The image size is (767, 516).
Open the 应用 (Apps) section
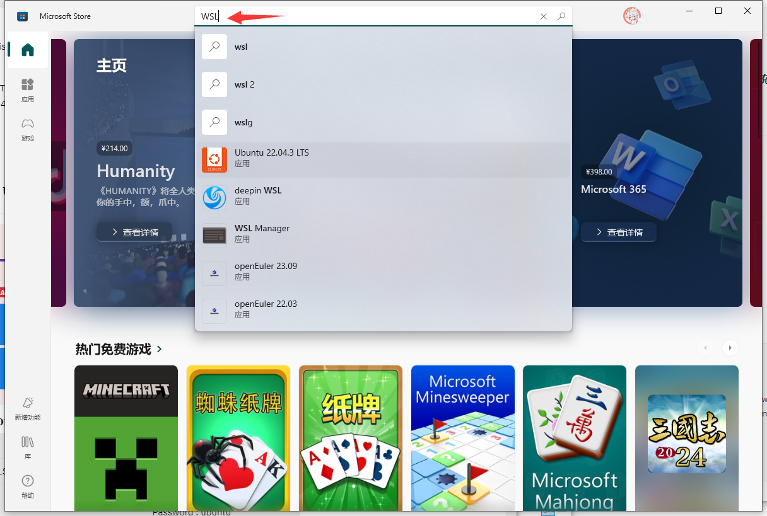(28, 90)
